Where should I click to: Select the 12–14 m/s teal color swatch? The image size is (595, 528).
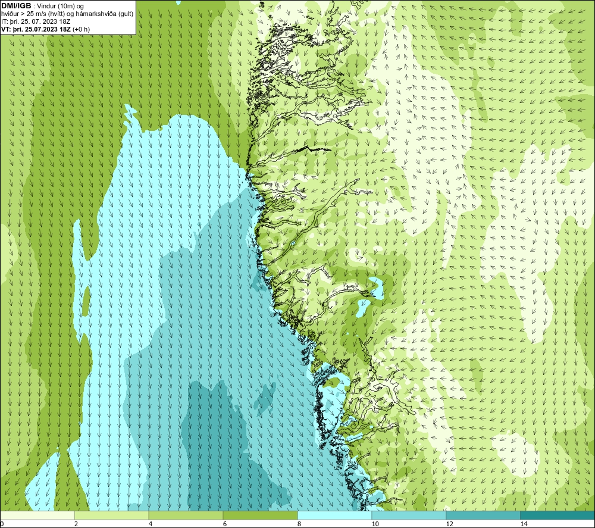click(483, 515)
